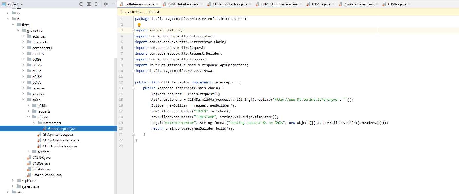Close the GttInterceptor.java tab

(157, 4)
